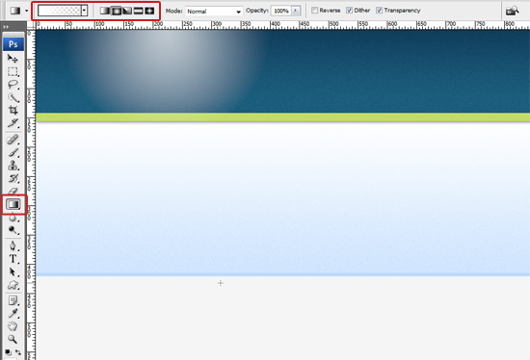This screenshot has width=530, height=360.
Task: Open the workspace icon at top right
Action: point(512,11)
